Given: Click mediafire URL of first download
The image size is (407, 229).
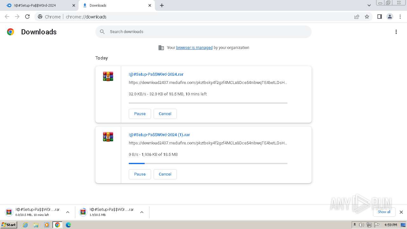Looking at the screenshot, I should 208,83.
